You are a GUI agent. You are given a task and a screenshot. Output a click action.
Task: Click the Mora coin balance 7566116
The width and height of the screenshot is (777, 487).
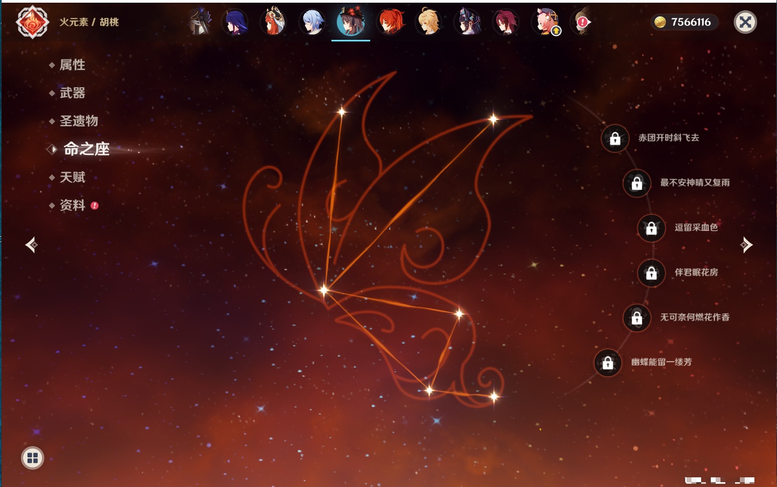684,22
